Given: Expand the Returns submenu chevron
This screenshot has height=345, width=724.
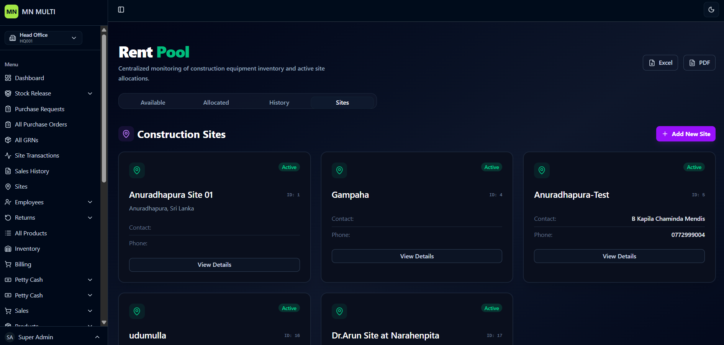Looking at the screenshot, I should 90,218.
